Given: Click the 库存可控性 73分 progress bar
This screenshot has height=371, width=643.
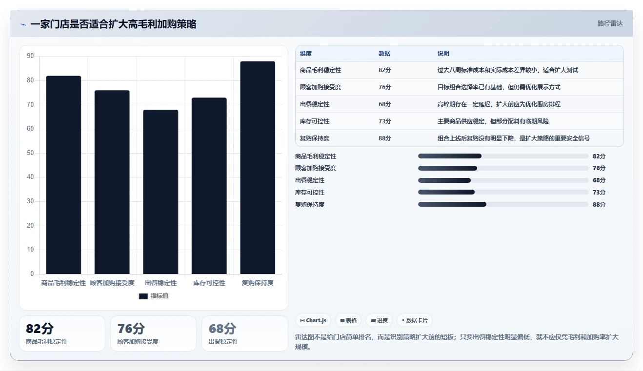Looking at the screenshot, I should [x=503, y=193].
